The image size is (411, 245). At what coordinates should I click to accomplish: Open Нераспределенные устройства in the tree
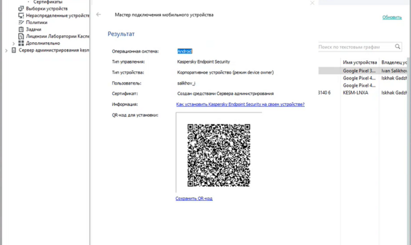click(58, 15)
